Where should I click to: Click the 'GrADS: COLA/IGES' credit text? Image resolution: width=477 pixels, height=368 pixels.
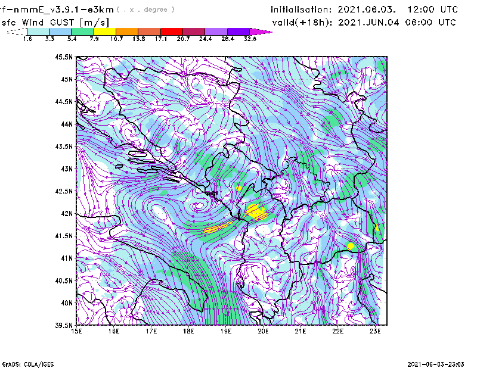[x=28, y=364]
